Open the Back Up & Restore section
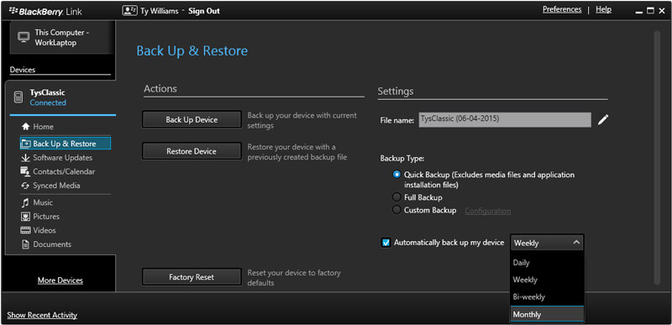Viewport: 672px width, 325px height. pyautogui.click(x=66, y=144)
